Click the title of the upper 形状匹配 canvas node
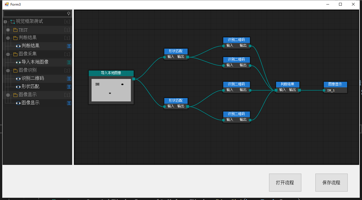 tap(176, 51)
